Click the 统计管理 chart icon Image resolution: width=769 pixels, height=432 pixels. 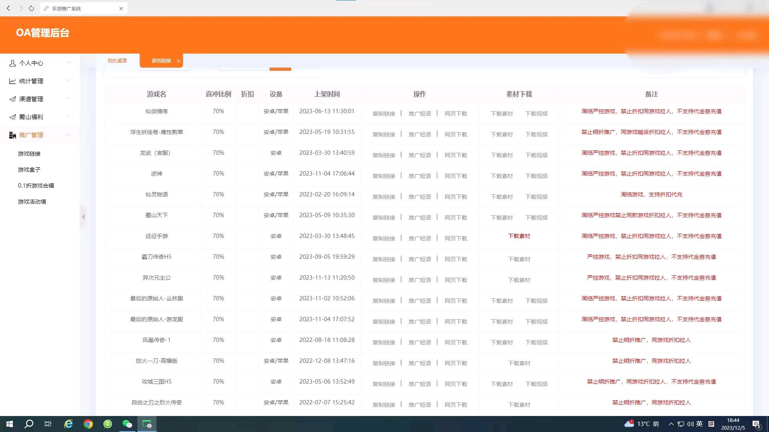[12, 81]
